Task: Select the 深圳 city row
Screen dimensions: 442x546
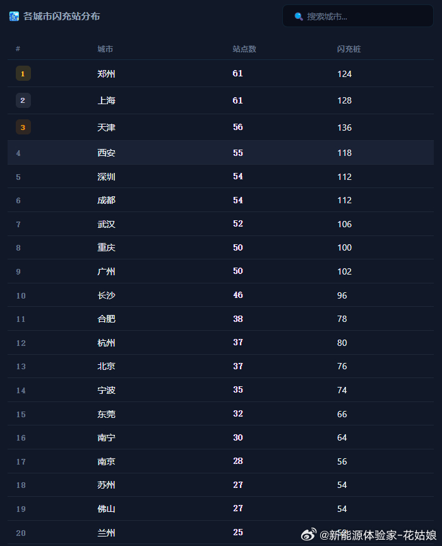Action: click(220, 177)
